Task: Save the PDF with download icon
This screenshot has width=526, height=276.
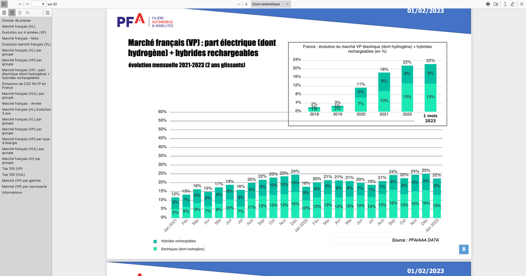Action: coord(496,4)
